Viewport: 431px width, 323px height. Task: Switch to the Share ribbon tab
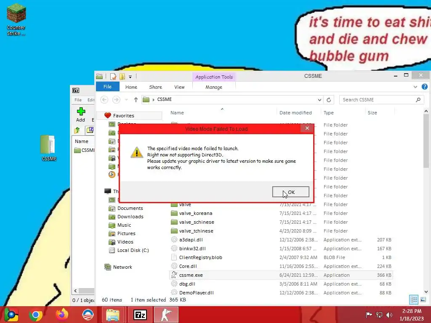click(155, 87)
